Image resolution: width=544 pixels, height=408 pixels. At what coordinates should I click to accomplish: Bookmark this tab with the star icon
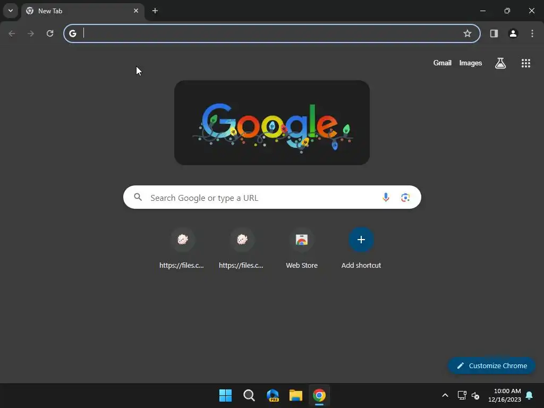pos(467,33)
